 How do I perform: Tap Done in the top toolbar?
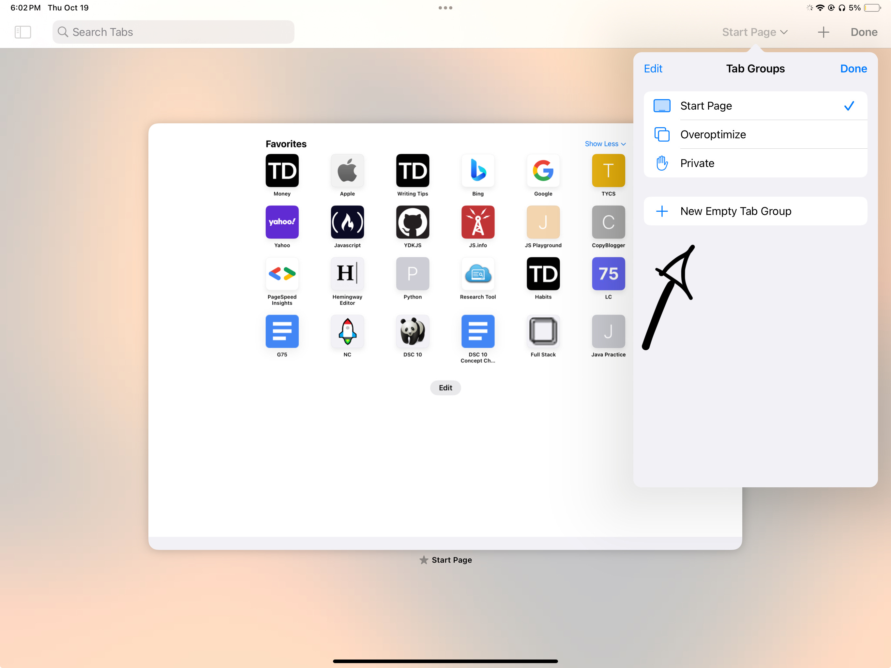[864, 32]
